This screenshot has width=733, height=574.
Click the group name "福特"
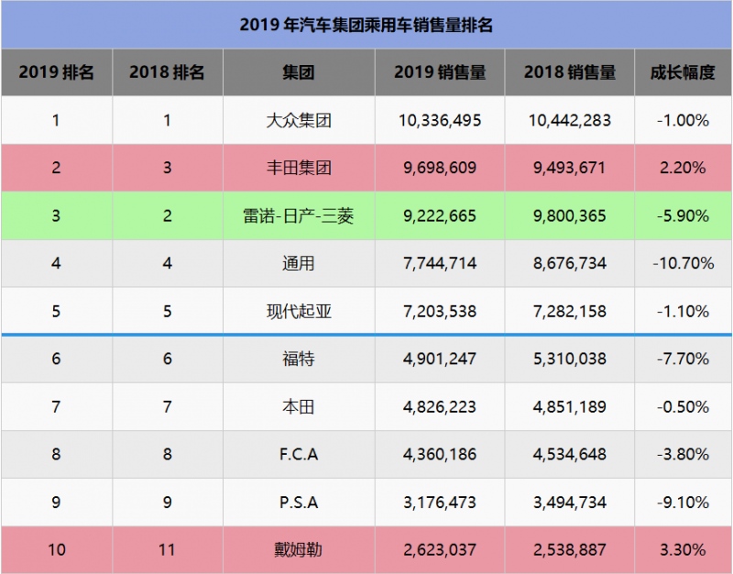[x=299, y=359]
